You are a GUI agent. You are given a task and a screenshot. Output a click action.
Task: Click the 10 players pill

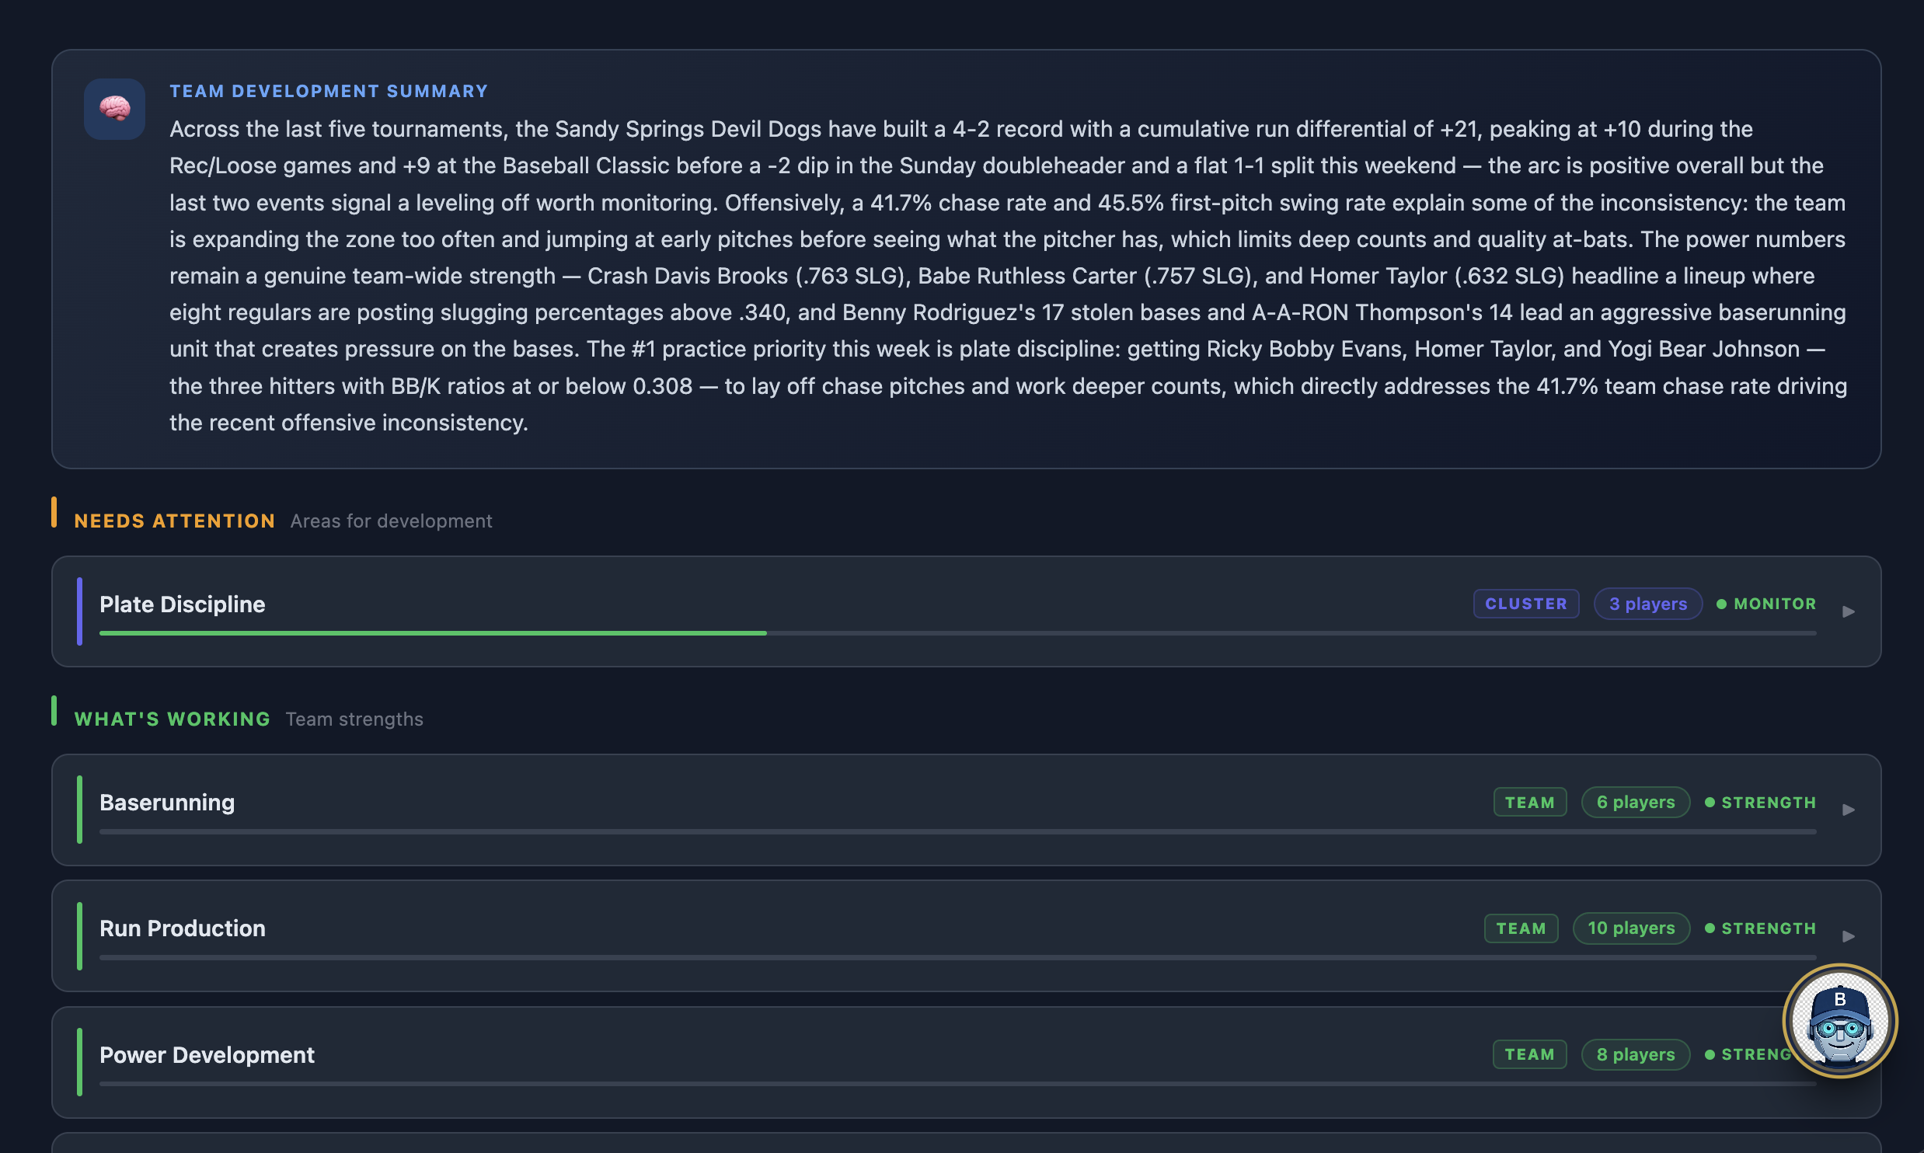1631,928
